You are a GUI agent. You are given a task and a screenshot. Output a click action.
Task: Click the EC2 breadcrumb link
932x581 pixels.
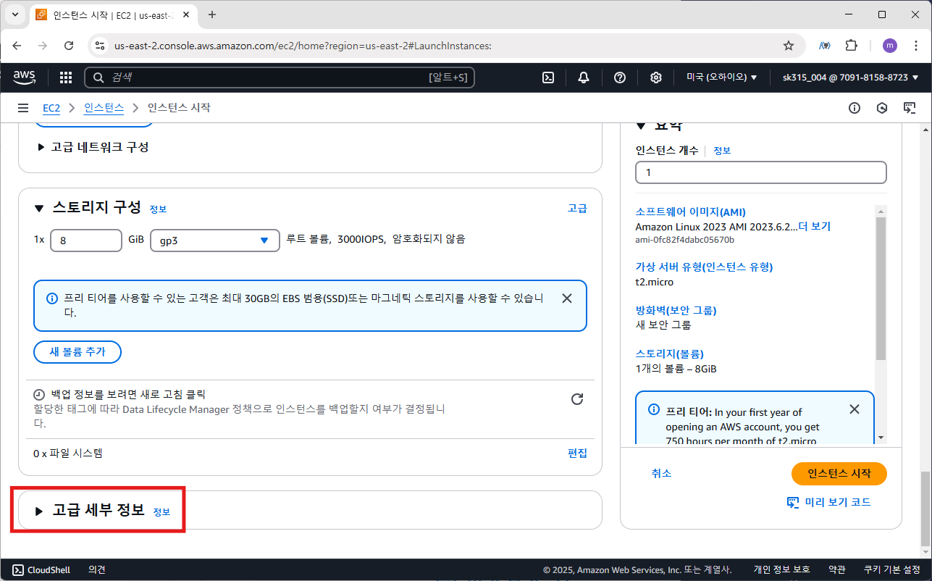[51, 108]
